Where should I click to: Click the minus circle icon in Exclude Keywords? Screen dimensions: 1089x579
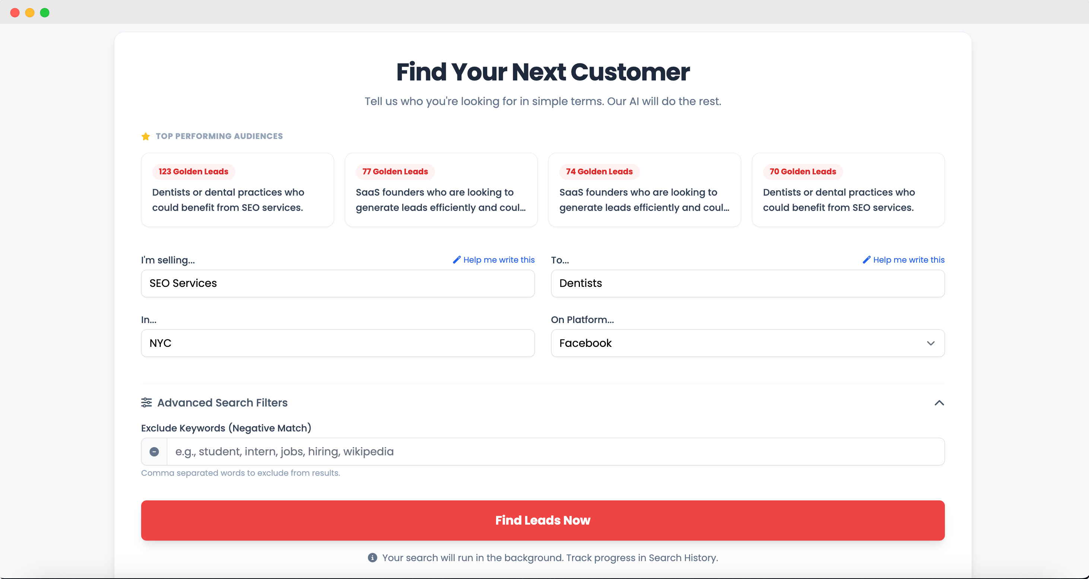click(x=154, y=452)
